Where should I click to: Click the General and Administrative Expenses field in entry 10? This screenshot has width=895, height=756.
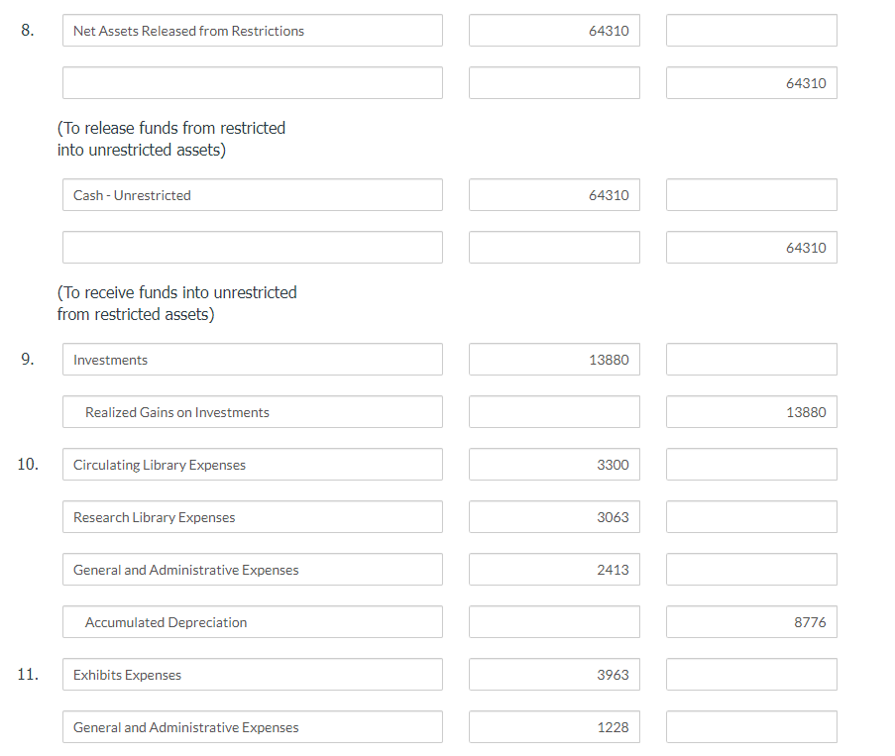pyautogui.click(x=251, y=569)
